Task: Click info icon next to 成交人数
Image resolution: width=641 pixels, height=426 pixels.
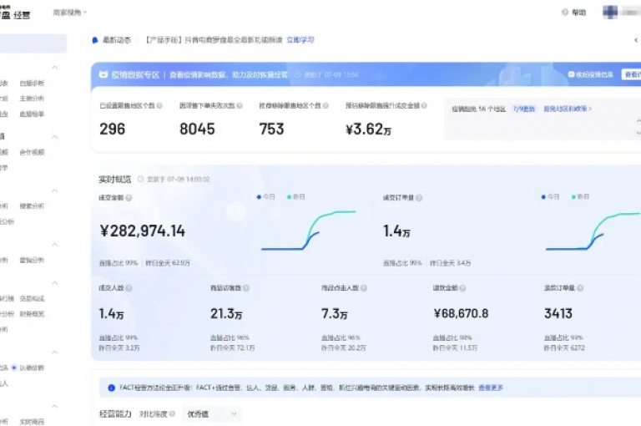Action: coord(129,288)
